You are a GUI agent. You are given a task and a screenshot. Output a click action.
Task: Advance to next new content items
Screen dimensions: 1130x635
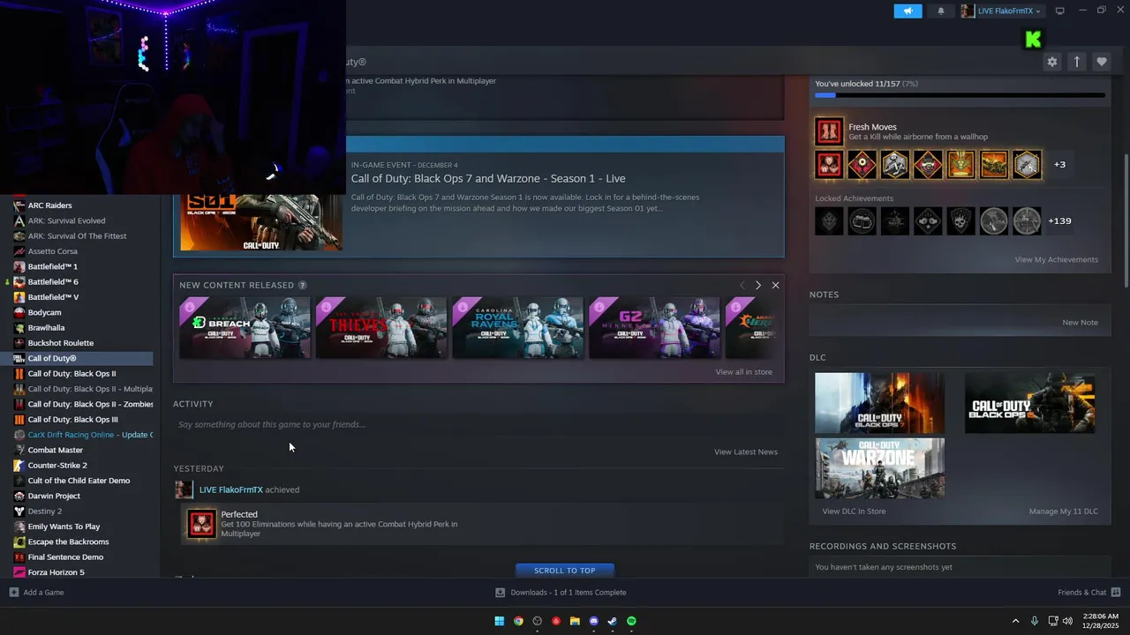click(x=757, y=285)
